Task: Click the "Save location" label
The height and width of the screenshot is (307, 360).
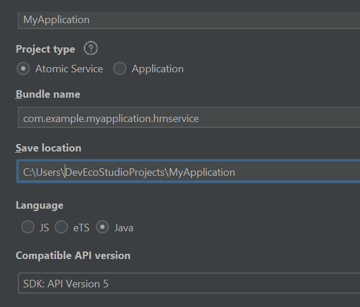Action: 49,148
